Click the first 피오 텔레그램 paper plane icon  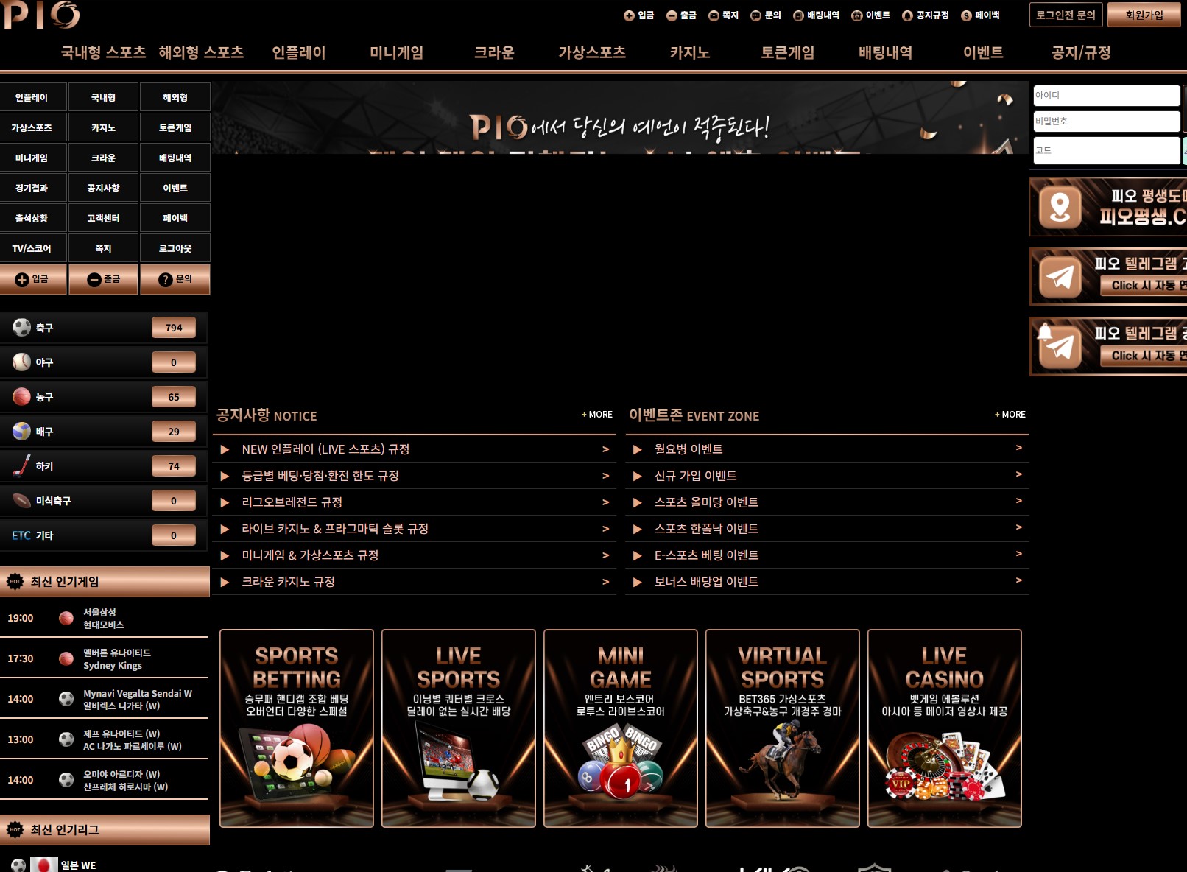coord(1060,278)
